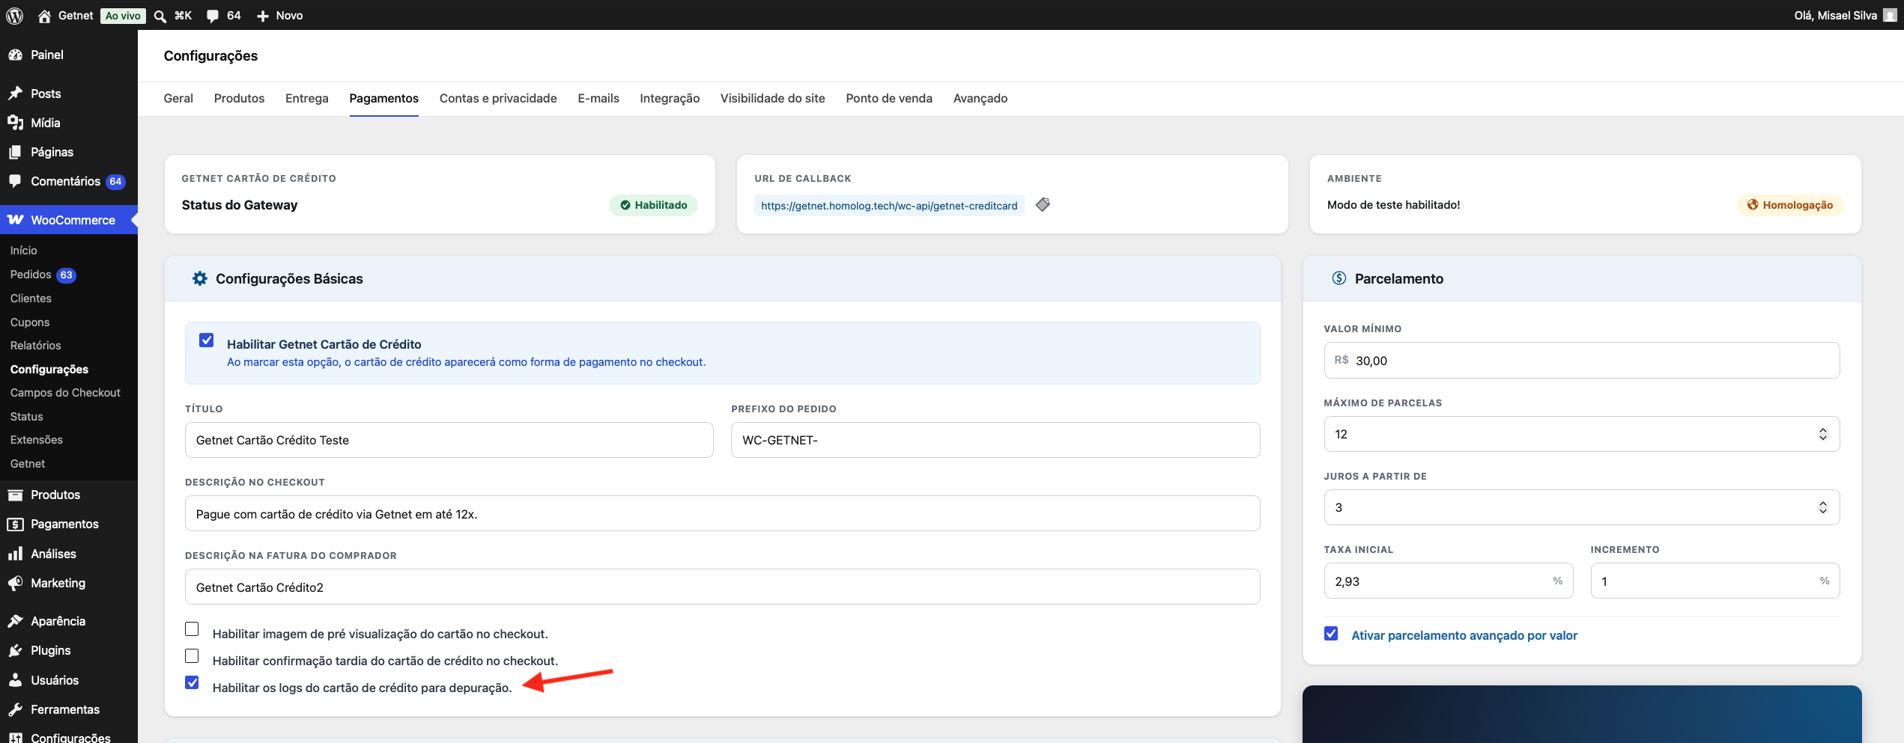This screenshot has height=743, width=1904.
Task: Enable confirmação tardia checkbox
Action: (192, 656)
